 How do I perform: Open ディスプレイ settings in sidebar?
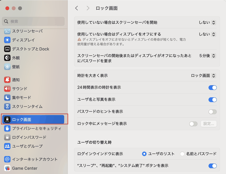point(33,40)
